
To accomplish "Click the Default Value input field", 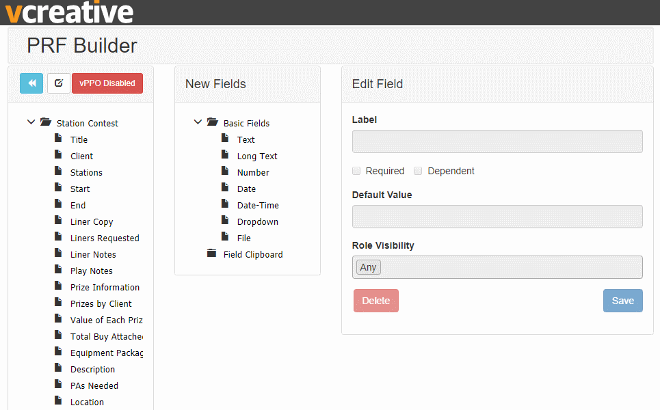I will point(497,217).
